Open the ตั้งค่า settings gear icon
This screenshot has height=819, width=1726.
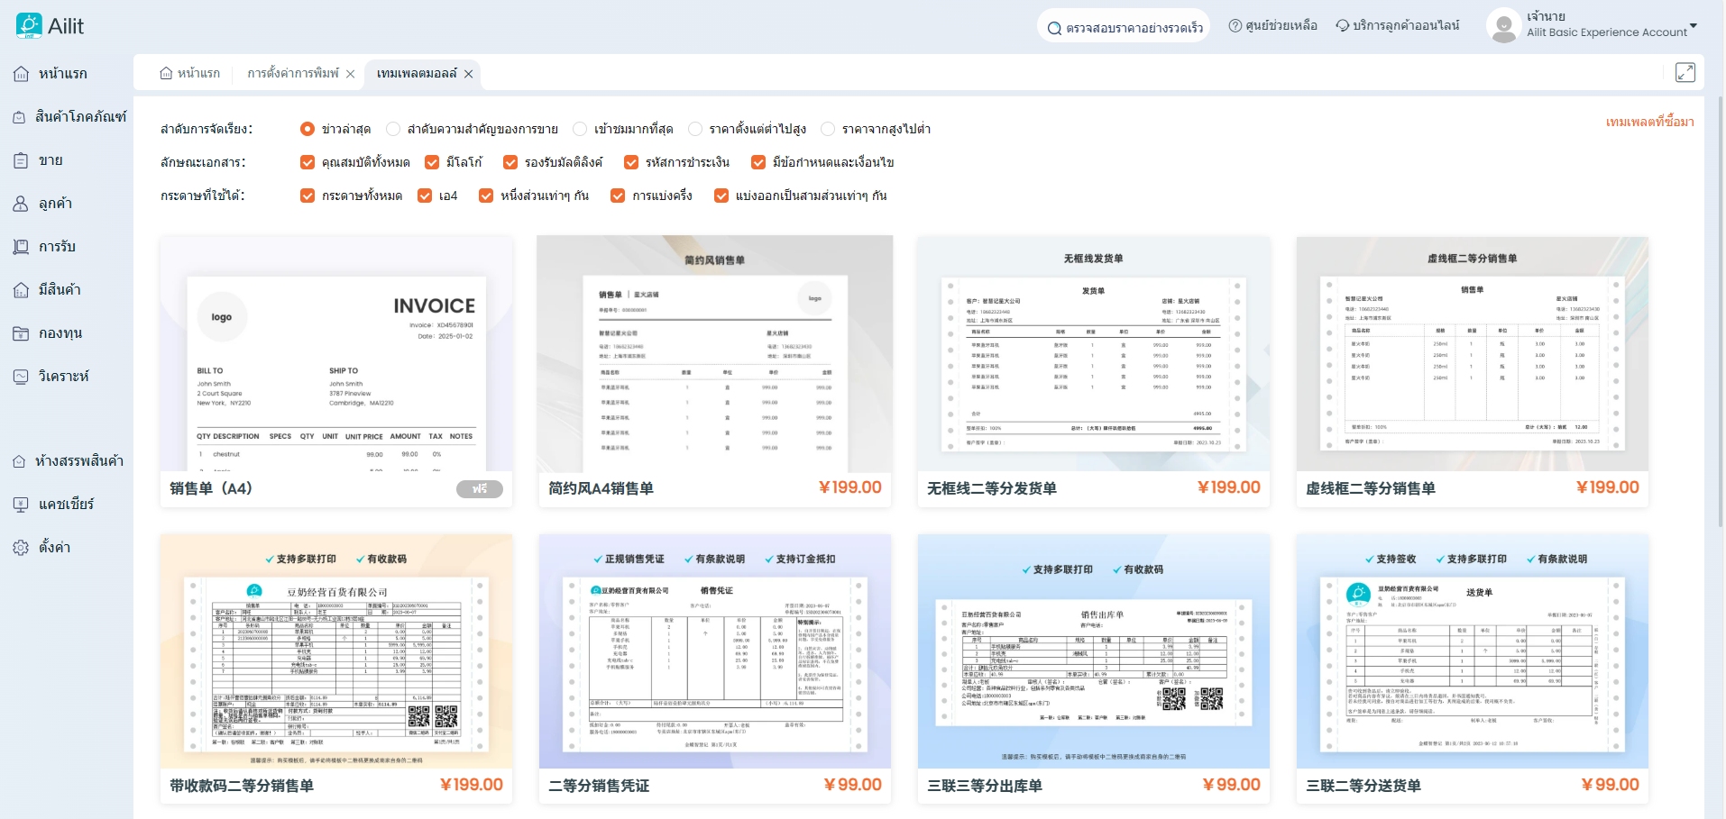pos(21,548)
